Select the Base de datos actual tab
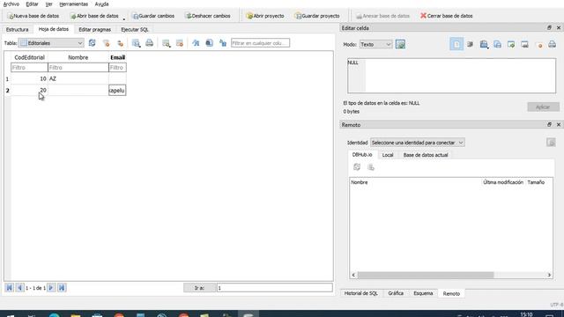The image size is (564, 317). [x=426, y=155]
